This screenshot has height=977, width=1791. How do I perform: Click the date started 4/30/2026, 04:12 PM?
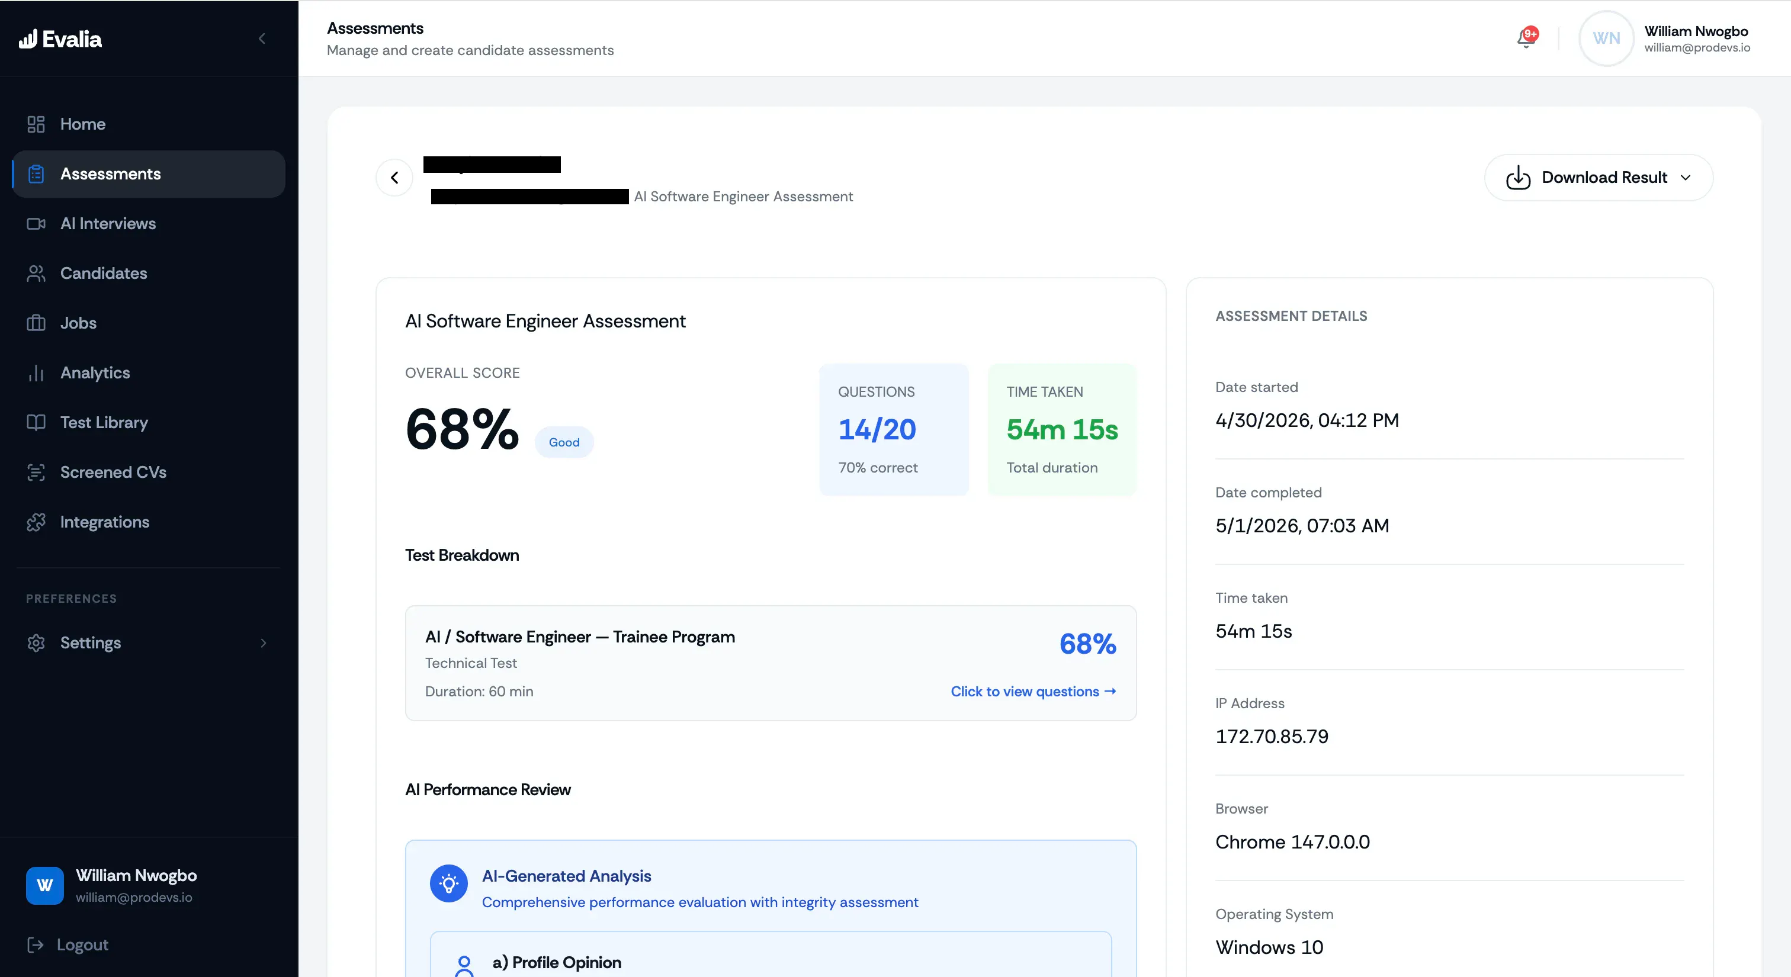pos(1307,420)
